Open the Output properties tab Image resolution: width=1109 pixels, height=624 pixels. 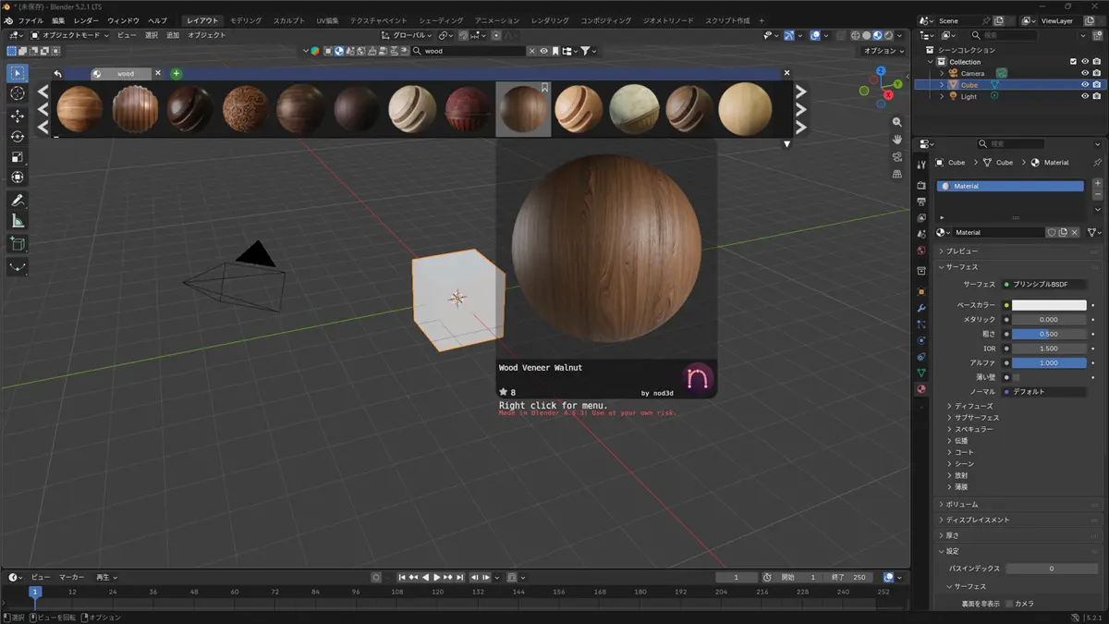[920, 202]
